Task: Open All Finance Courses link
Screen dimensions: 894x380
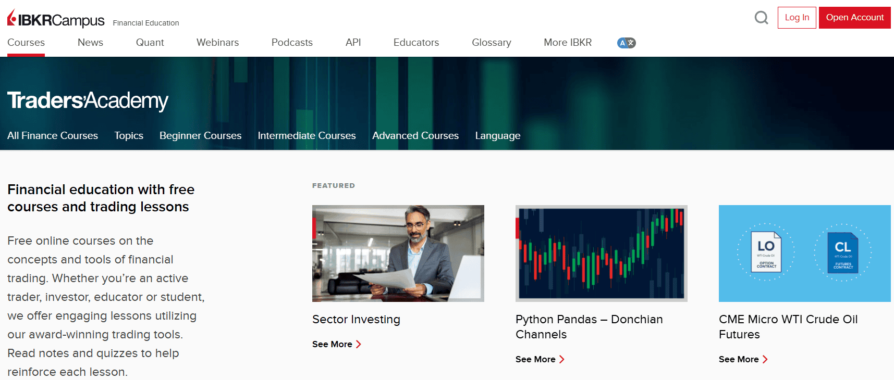Action: pos(53,136)
